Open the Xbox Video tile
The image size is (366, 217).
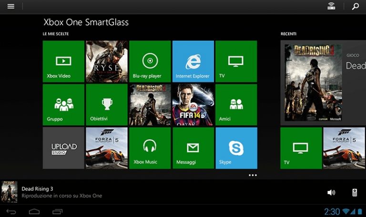pyautogui.click(x=63, y=61)
